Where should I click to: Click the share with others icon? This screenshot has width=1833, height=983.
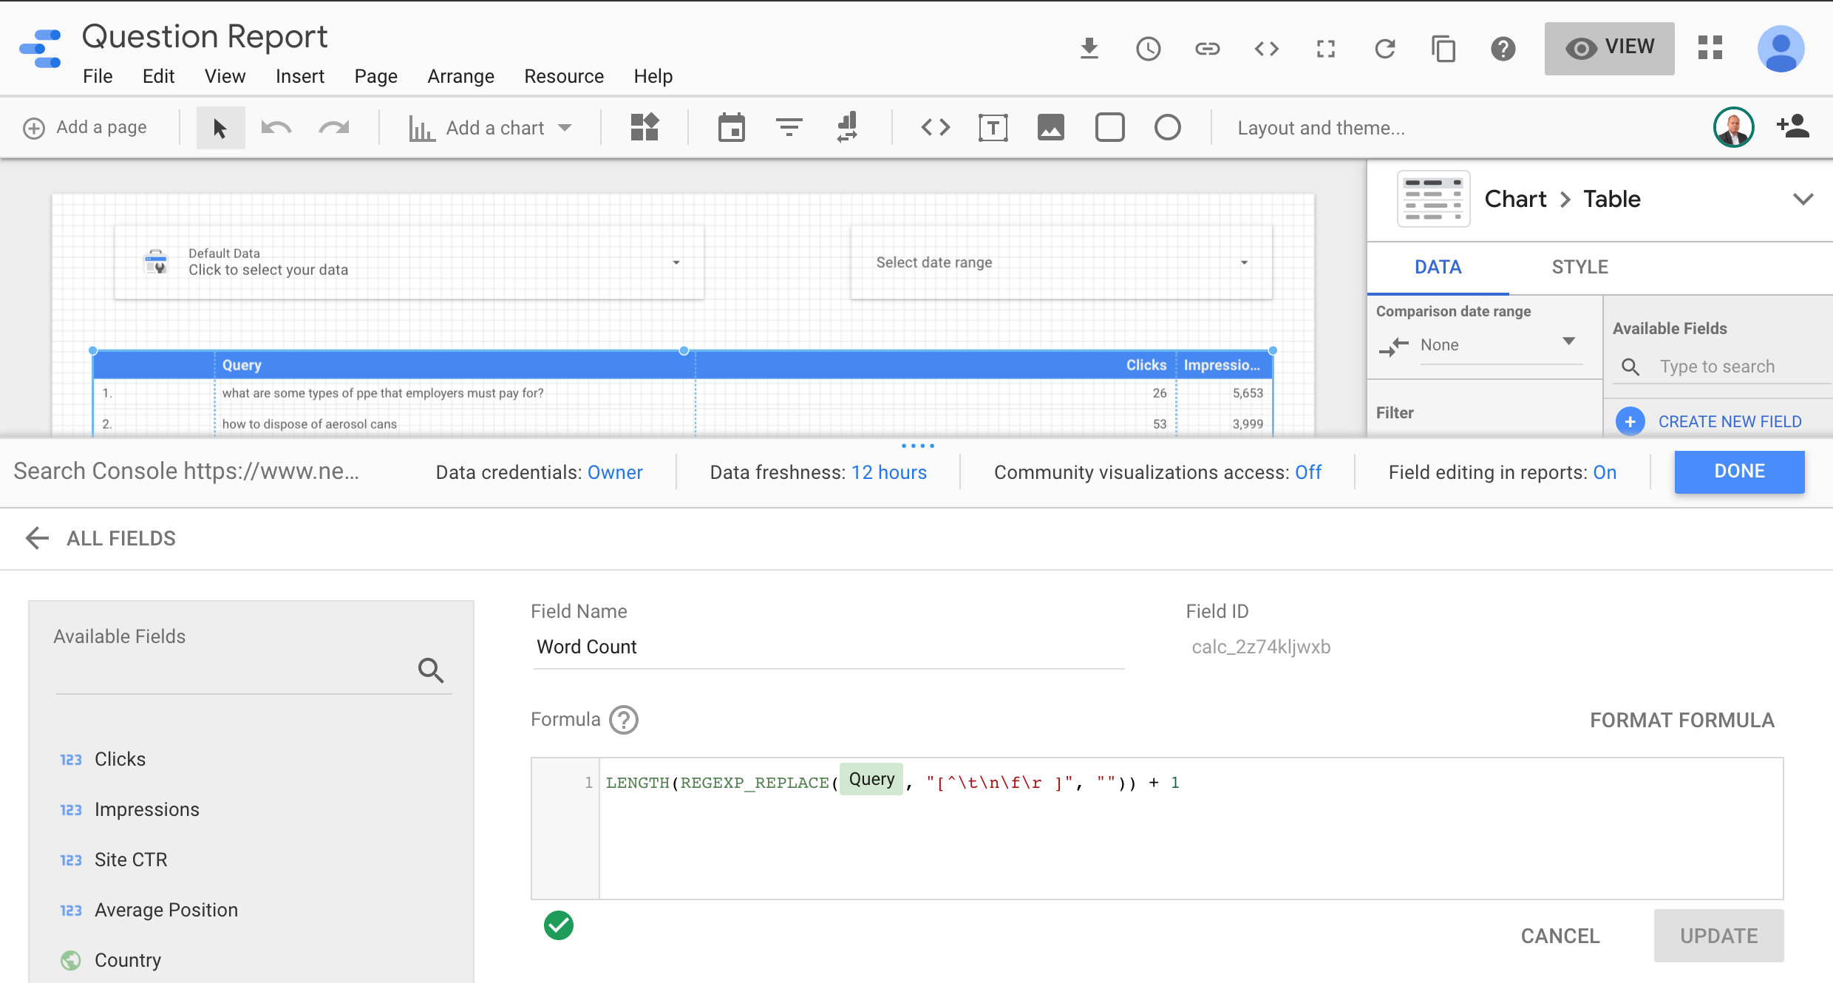(1792, 127)
